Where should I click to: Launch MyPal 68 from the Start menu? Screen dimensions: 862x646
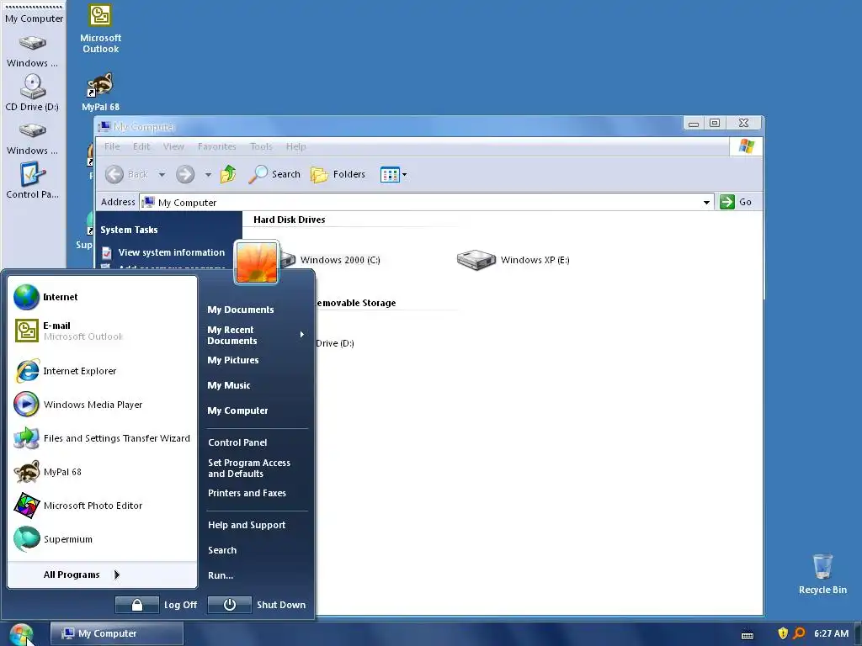point(102,472)
